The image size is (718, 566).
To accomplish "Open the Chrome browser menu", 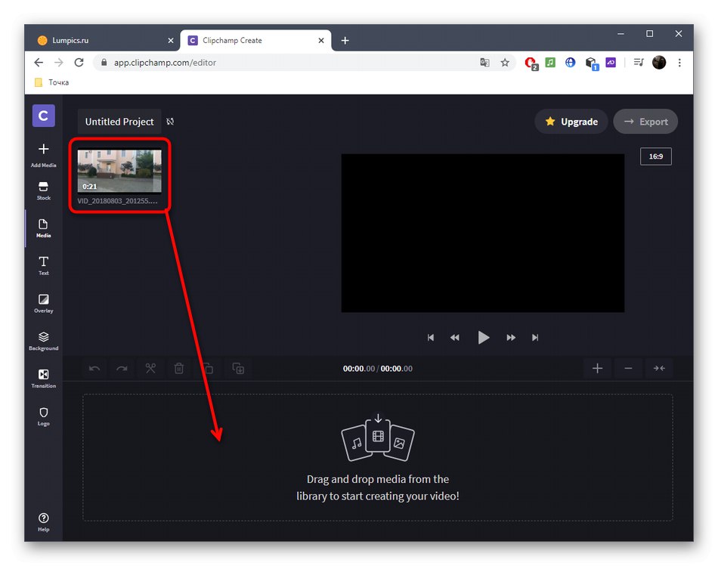I will pyautogui.click(x=679, y=63).
